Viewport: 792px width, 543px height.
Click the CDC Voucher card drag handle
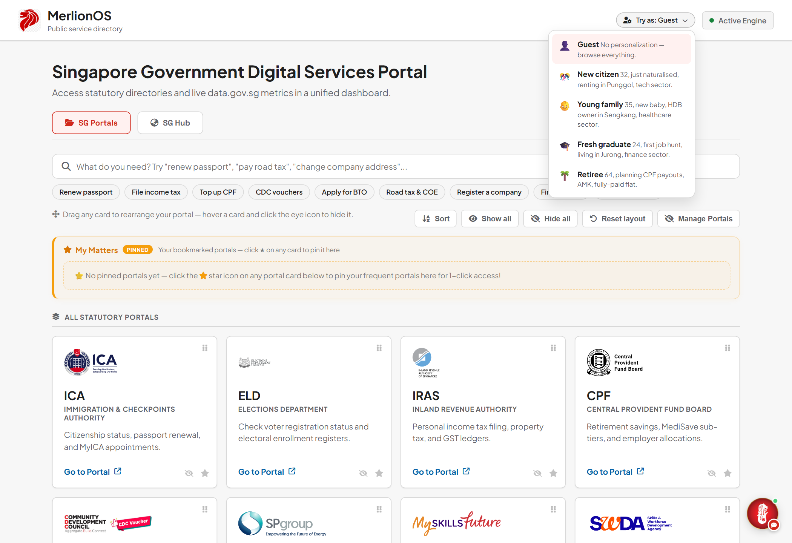(205, 509)
